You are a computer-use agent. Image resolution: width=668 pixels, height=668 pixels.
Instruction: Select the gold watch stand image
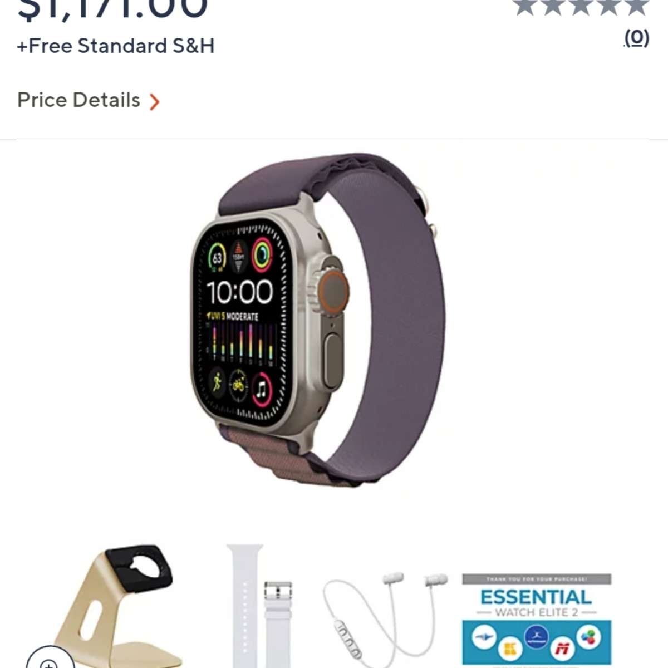112,607
